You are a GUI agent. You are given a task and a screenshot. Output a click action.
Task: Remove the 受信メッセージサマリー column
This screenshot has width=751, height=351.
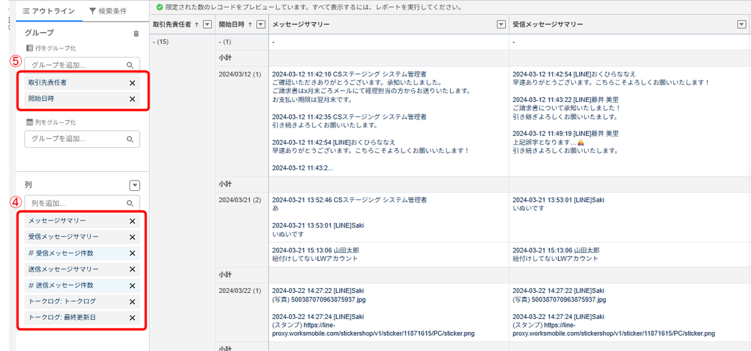(132, 237)
